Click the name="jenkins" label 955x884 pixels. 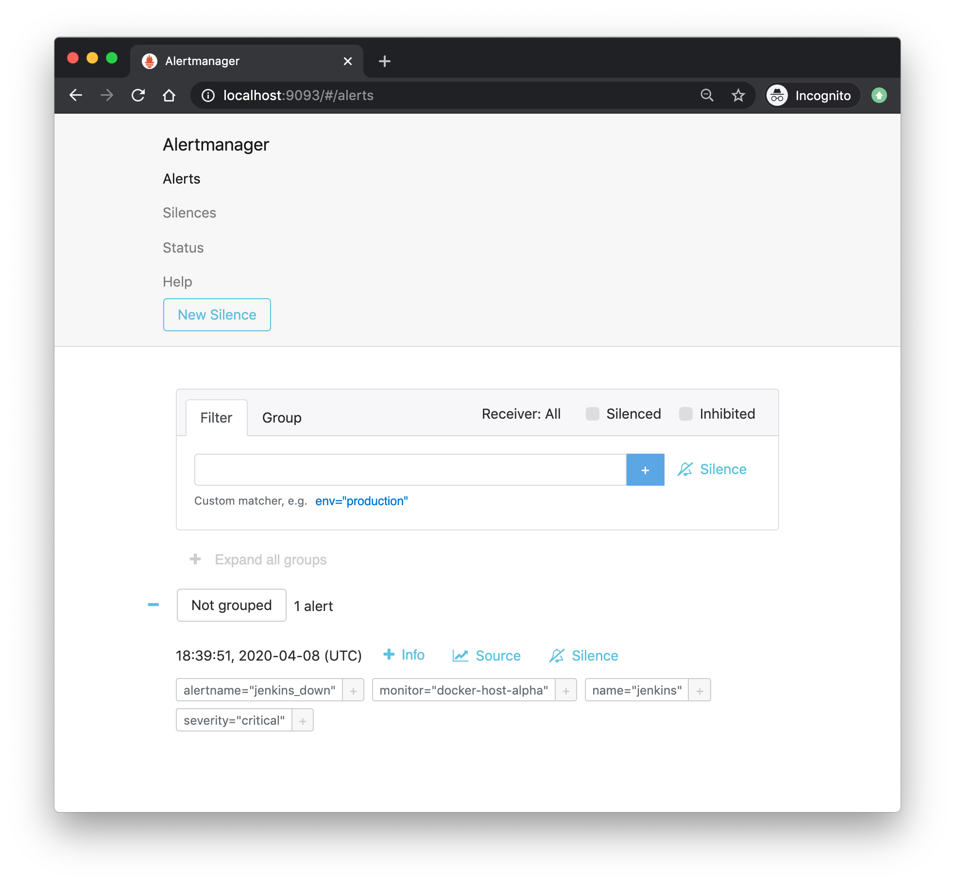(637, 690)
